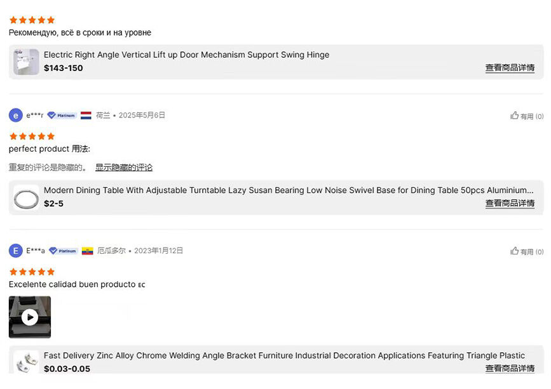This screenshot has height=389, width=551.
Task: View product details for the $2-5 turntable
Action: click(510, 203)
